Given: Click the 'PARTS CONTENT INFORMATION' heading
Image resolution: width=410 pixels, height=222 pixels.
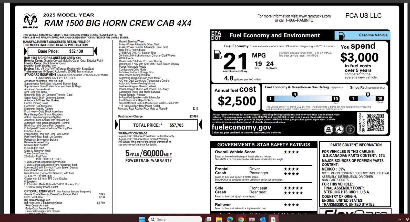Looking at the screenshot, I should click(356, 145).
